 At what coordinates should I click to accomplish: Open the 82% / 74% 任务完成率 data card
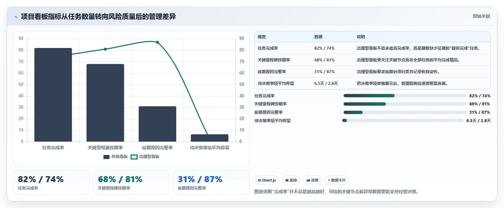click(51, 183)
